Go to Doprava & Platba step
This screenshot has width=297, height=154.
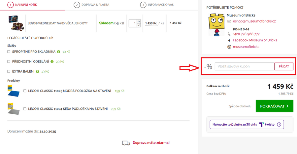[x=91, y=5]
